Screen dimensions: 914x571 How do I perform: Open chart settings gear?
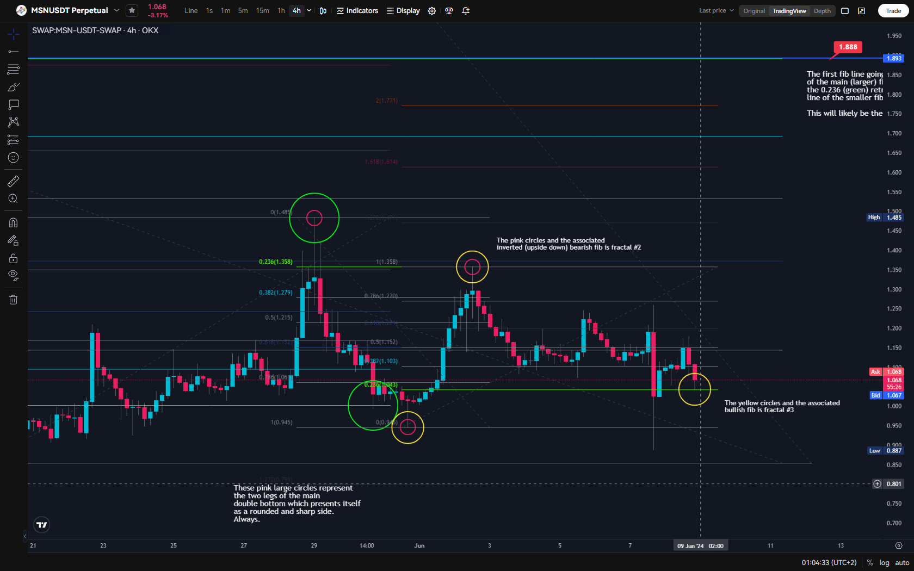(432, 11)
